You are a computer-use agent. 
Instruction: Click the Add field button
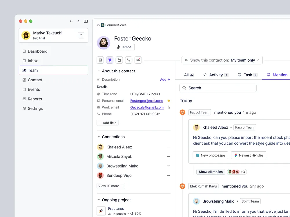pyautogui.click(x=108, y=123)
